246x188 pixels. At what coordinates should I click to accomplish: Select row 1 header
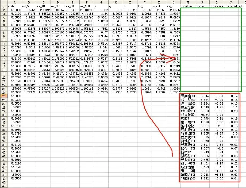coord(4,6)
